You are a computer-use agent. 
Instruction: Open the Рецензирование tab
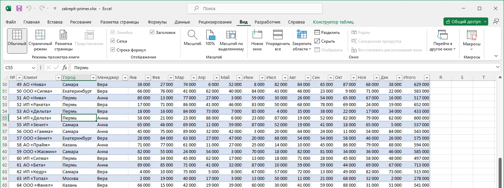215,22
